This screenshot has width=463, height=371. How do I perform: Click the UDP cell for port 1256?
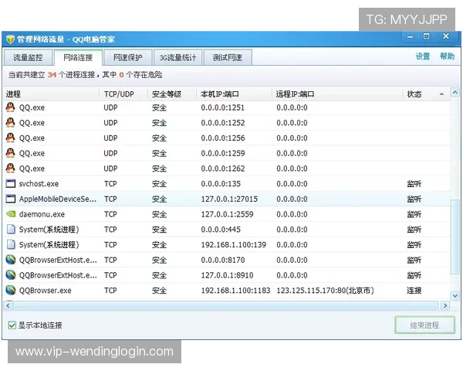pos(110,138)
